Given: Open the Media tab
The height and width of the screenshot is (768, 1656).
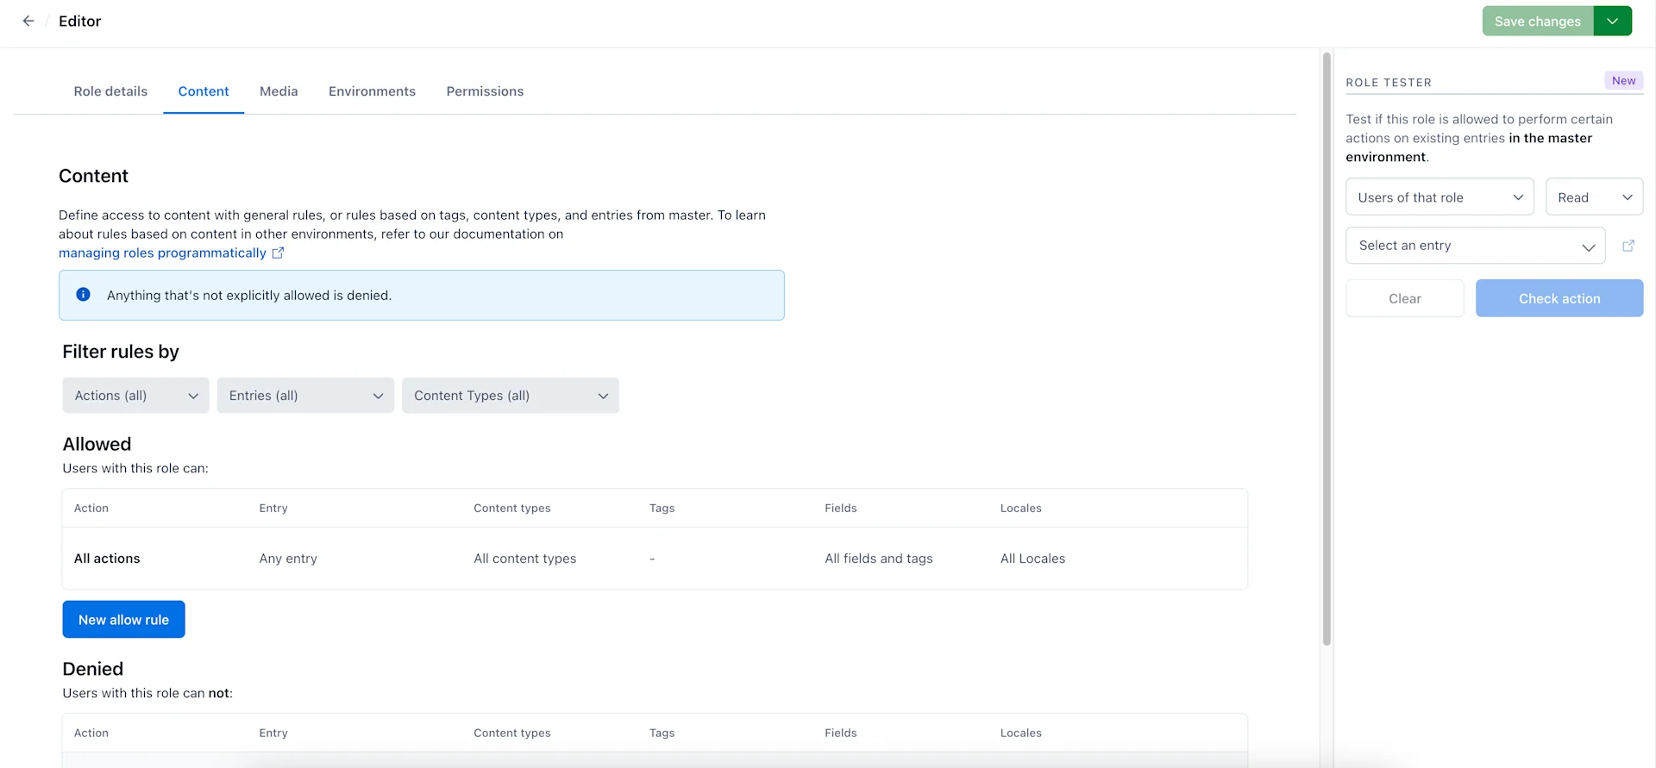Looking at the screenshot, I should 279,91.
